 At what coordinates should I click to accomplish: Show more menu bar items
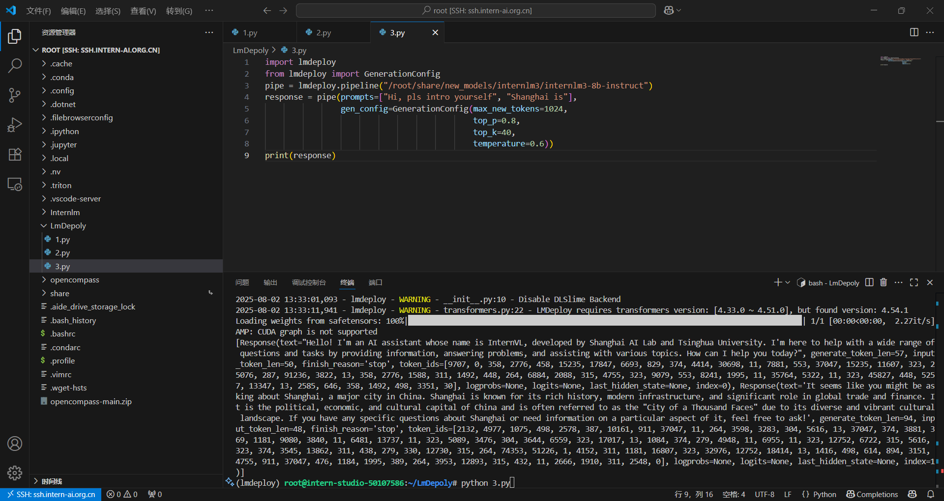tap(209, 11)
